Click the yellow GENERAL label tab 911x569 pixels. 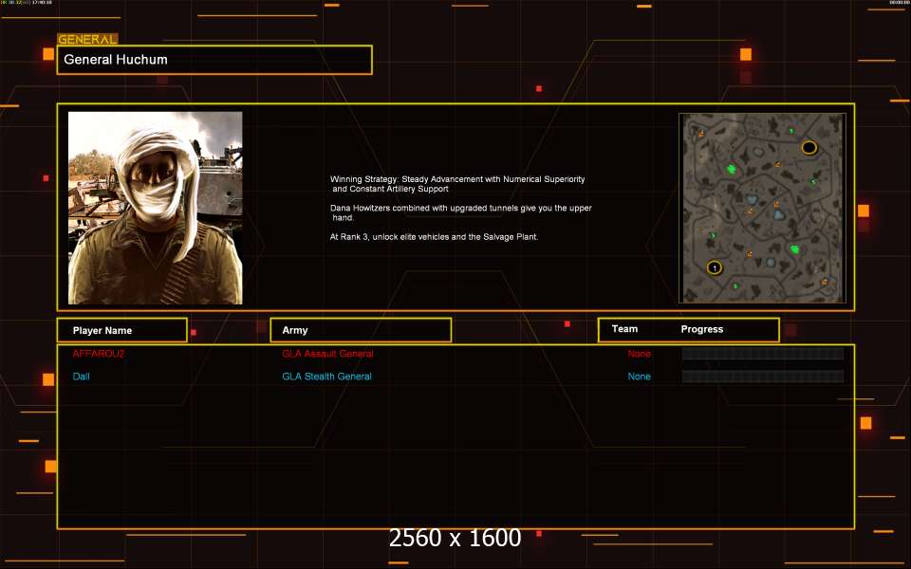tap(87, 39)
